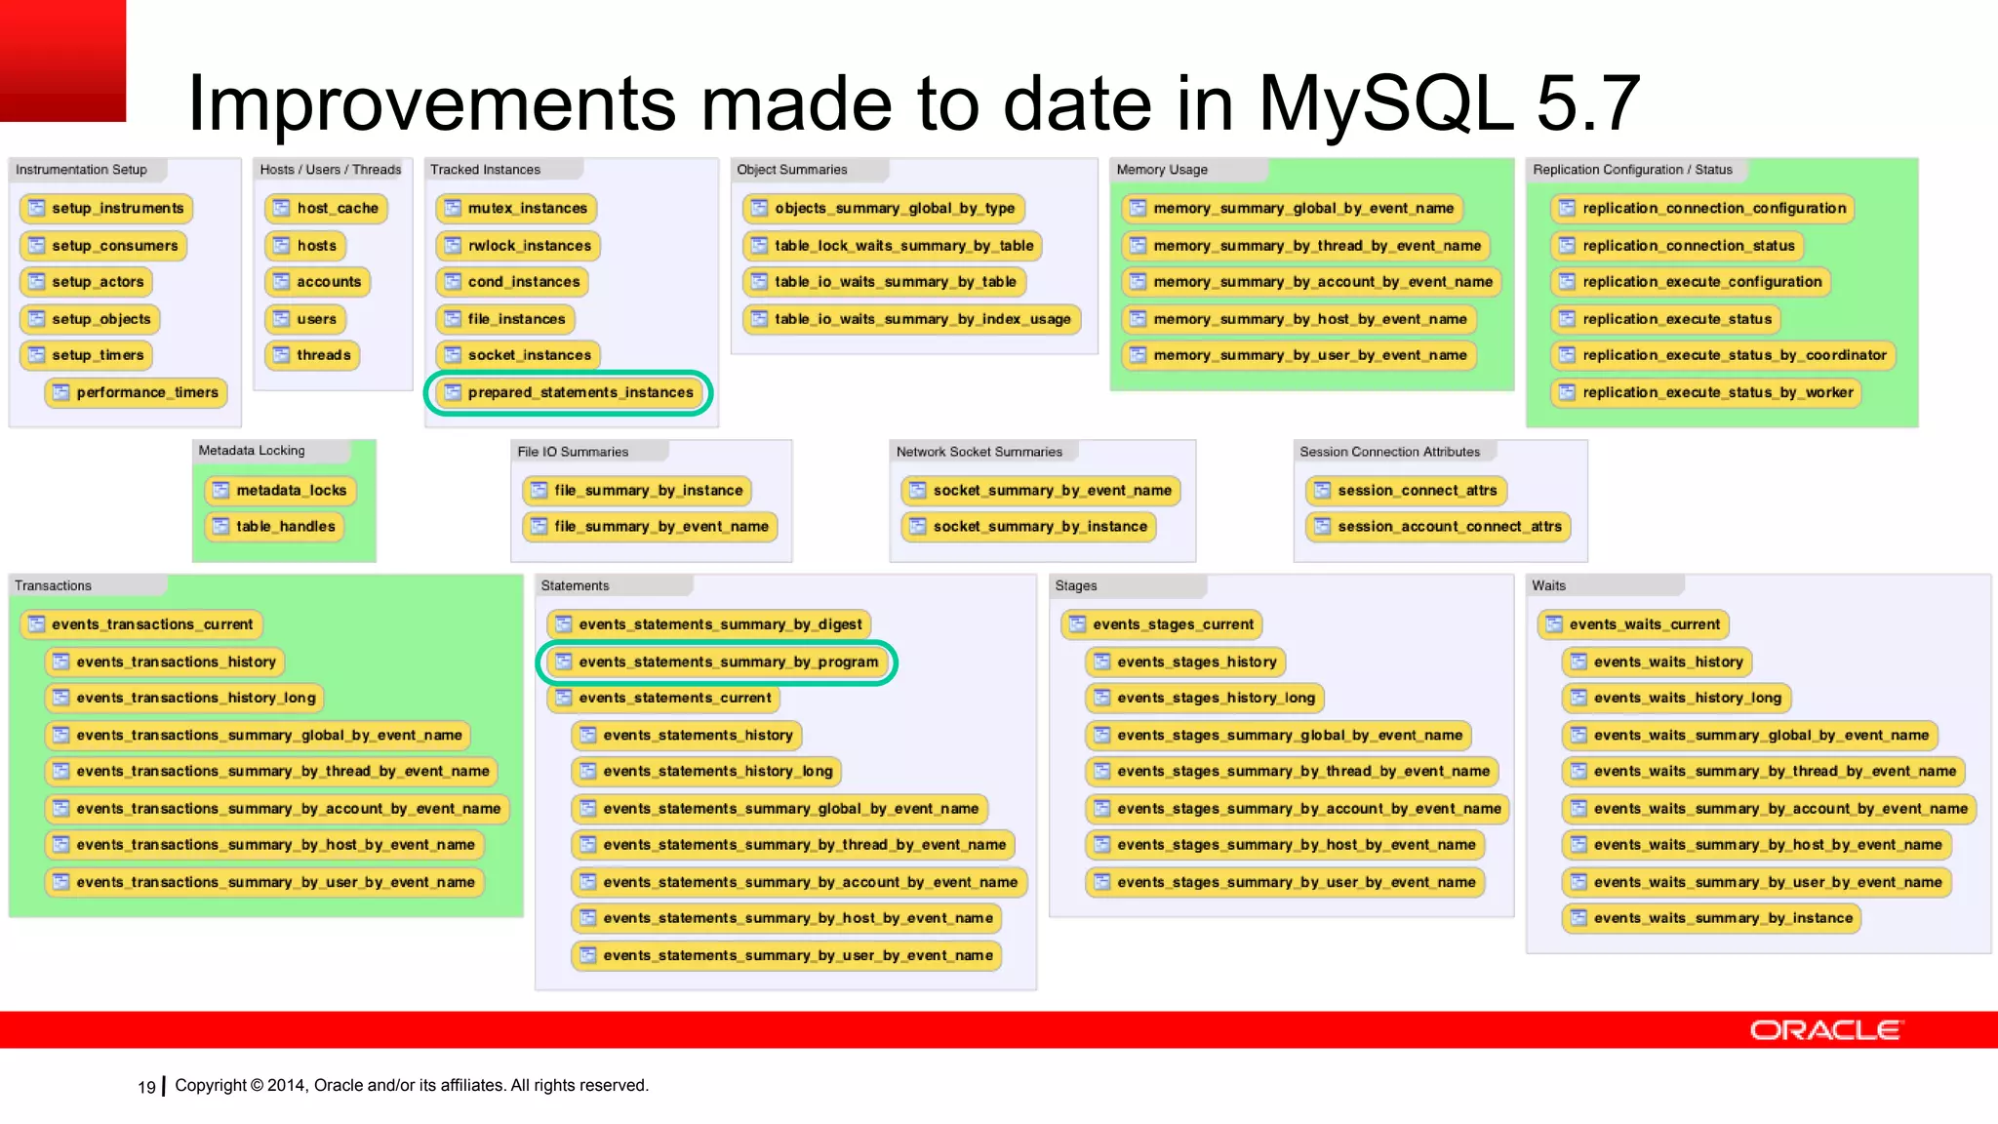Click the table icon next to setup_consumers

(37, 246)
